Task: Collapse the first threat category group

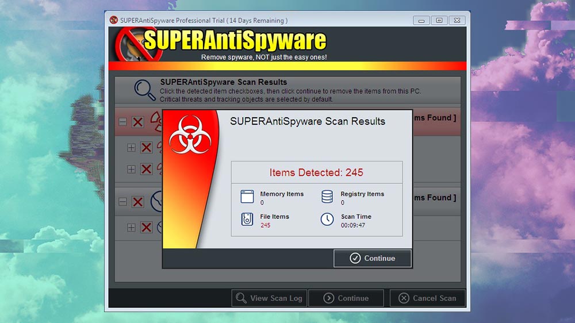Action: coord(123,122)
